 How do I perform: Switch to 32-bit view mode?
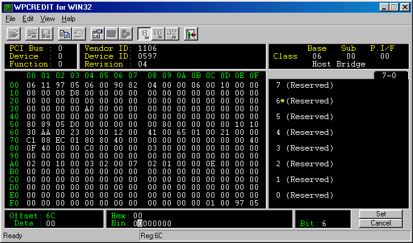[x=172, y=34]
